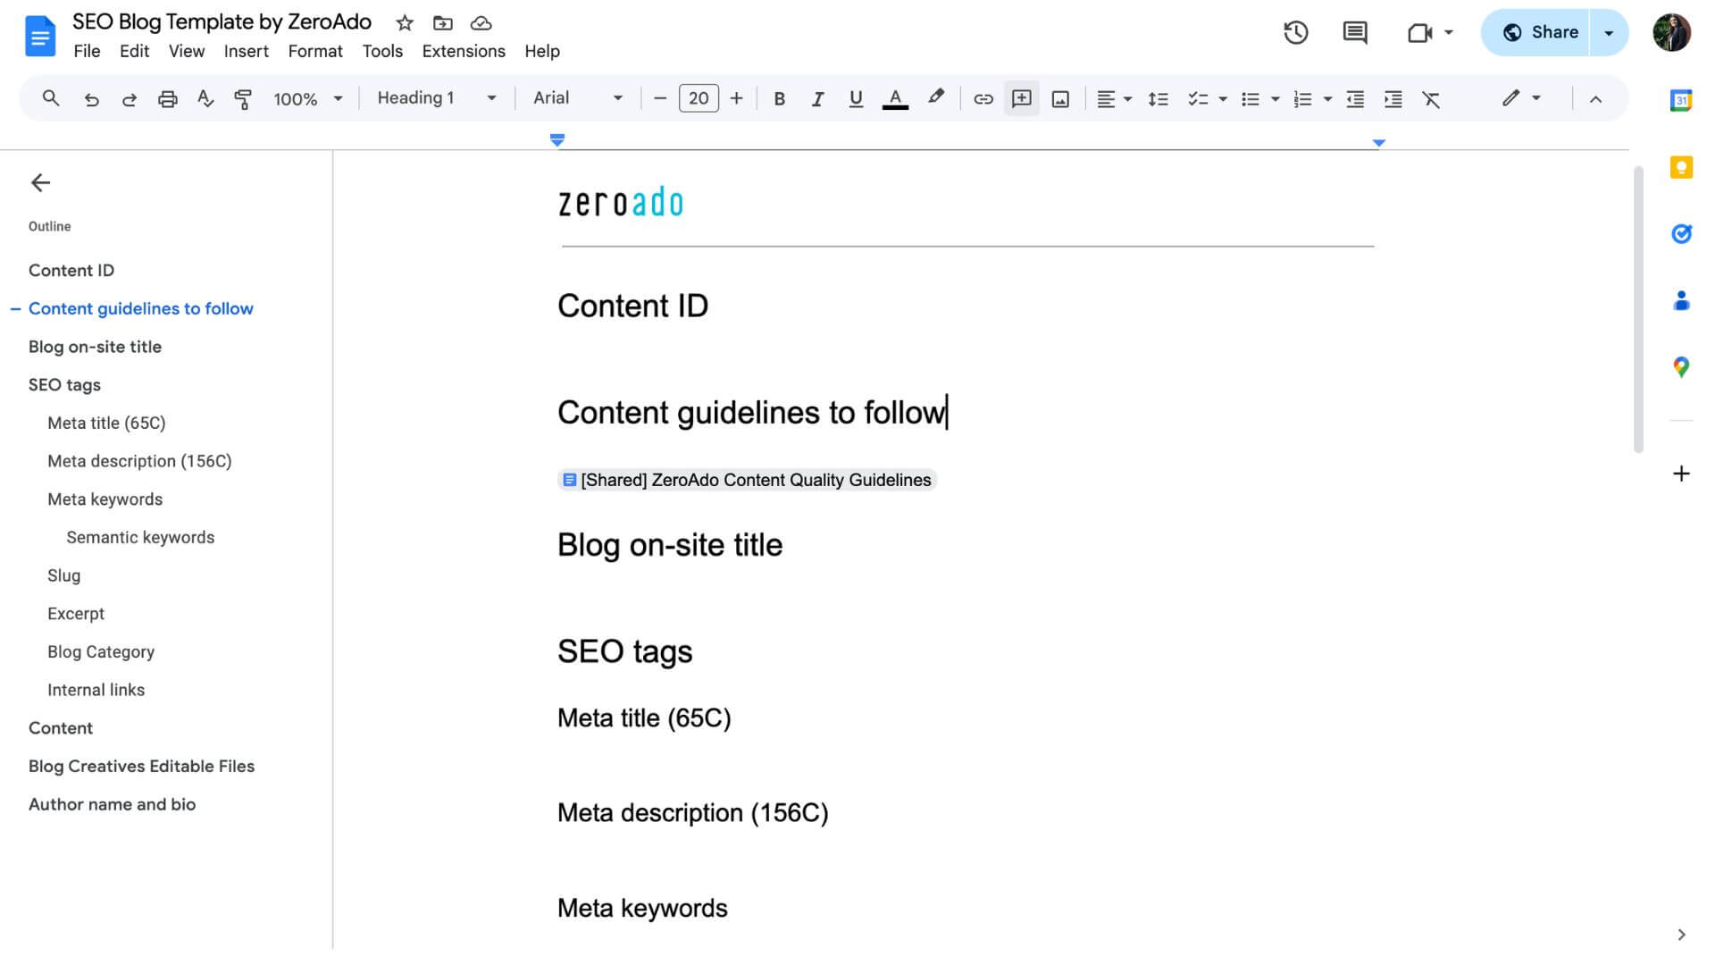Open ZeroAdo Content Quality Guidelines link
Screen dimensions: 1715x965
(747, 480)
